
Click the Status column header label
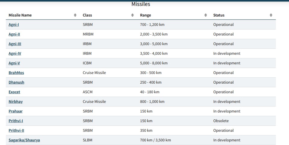pyautogui.click(x=219, y=15)
